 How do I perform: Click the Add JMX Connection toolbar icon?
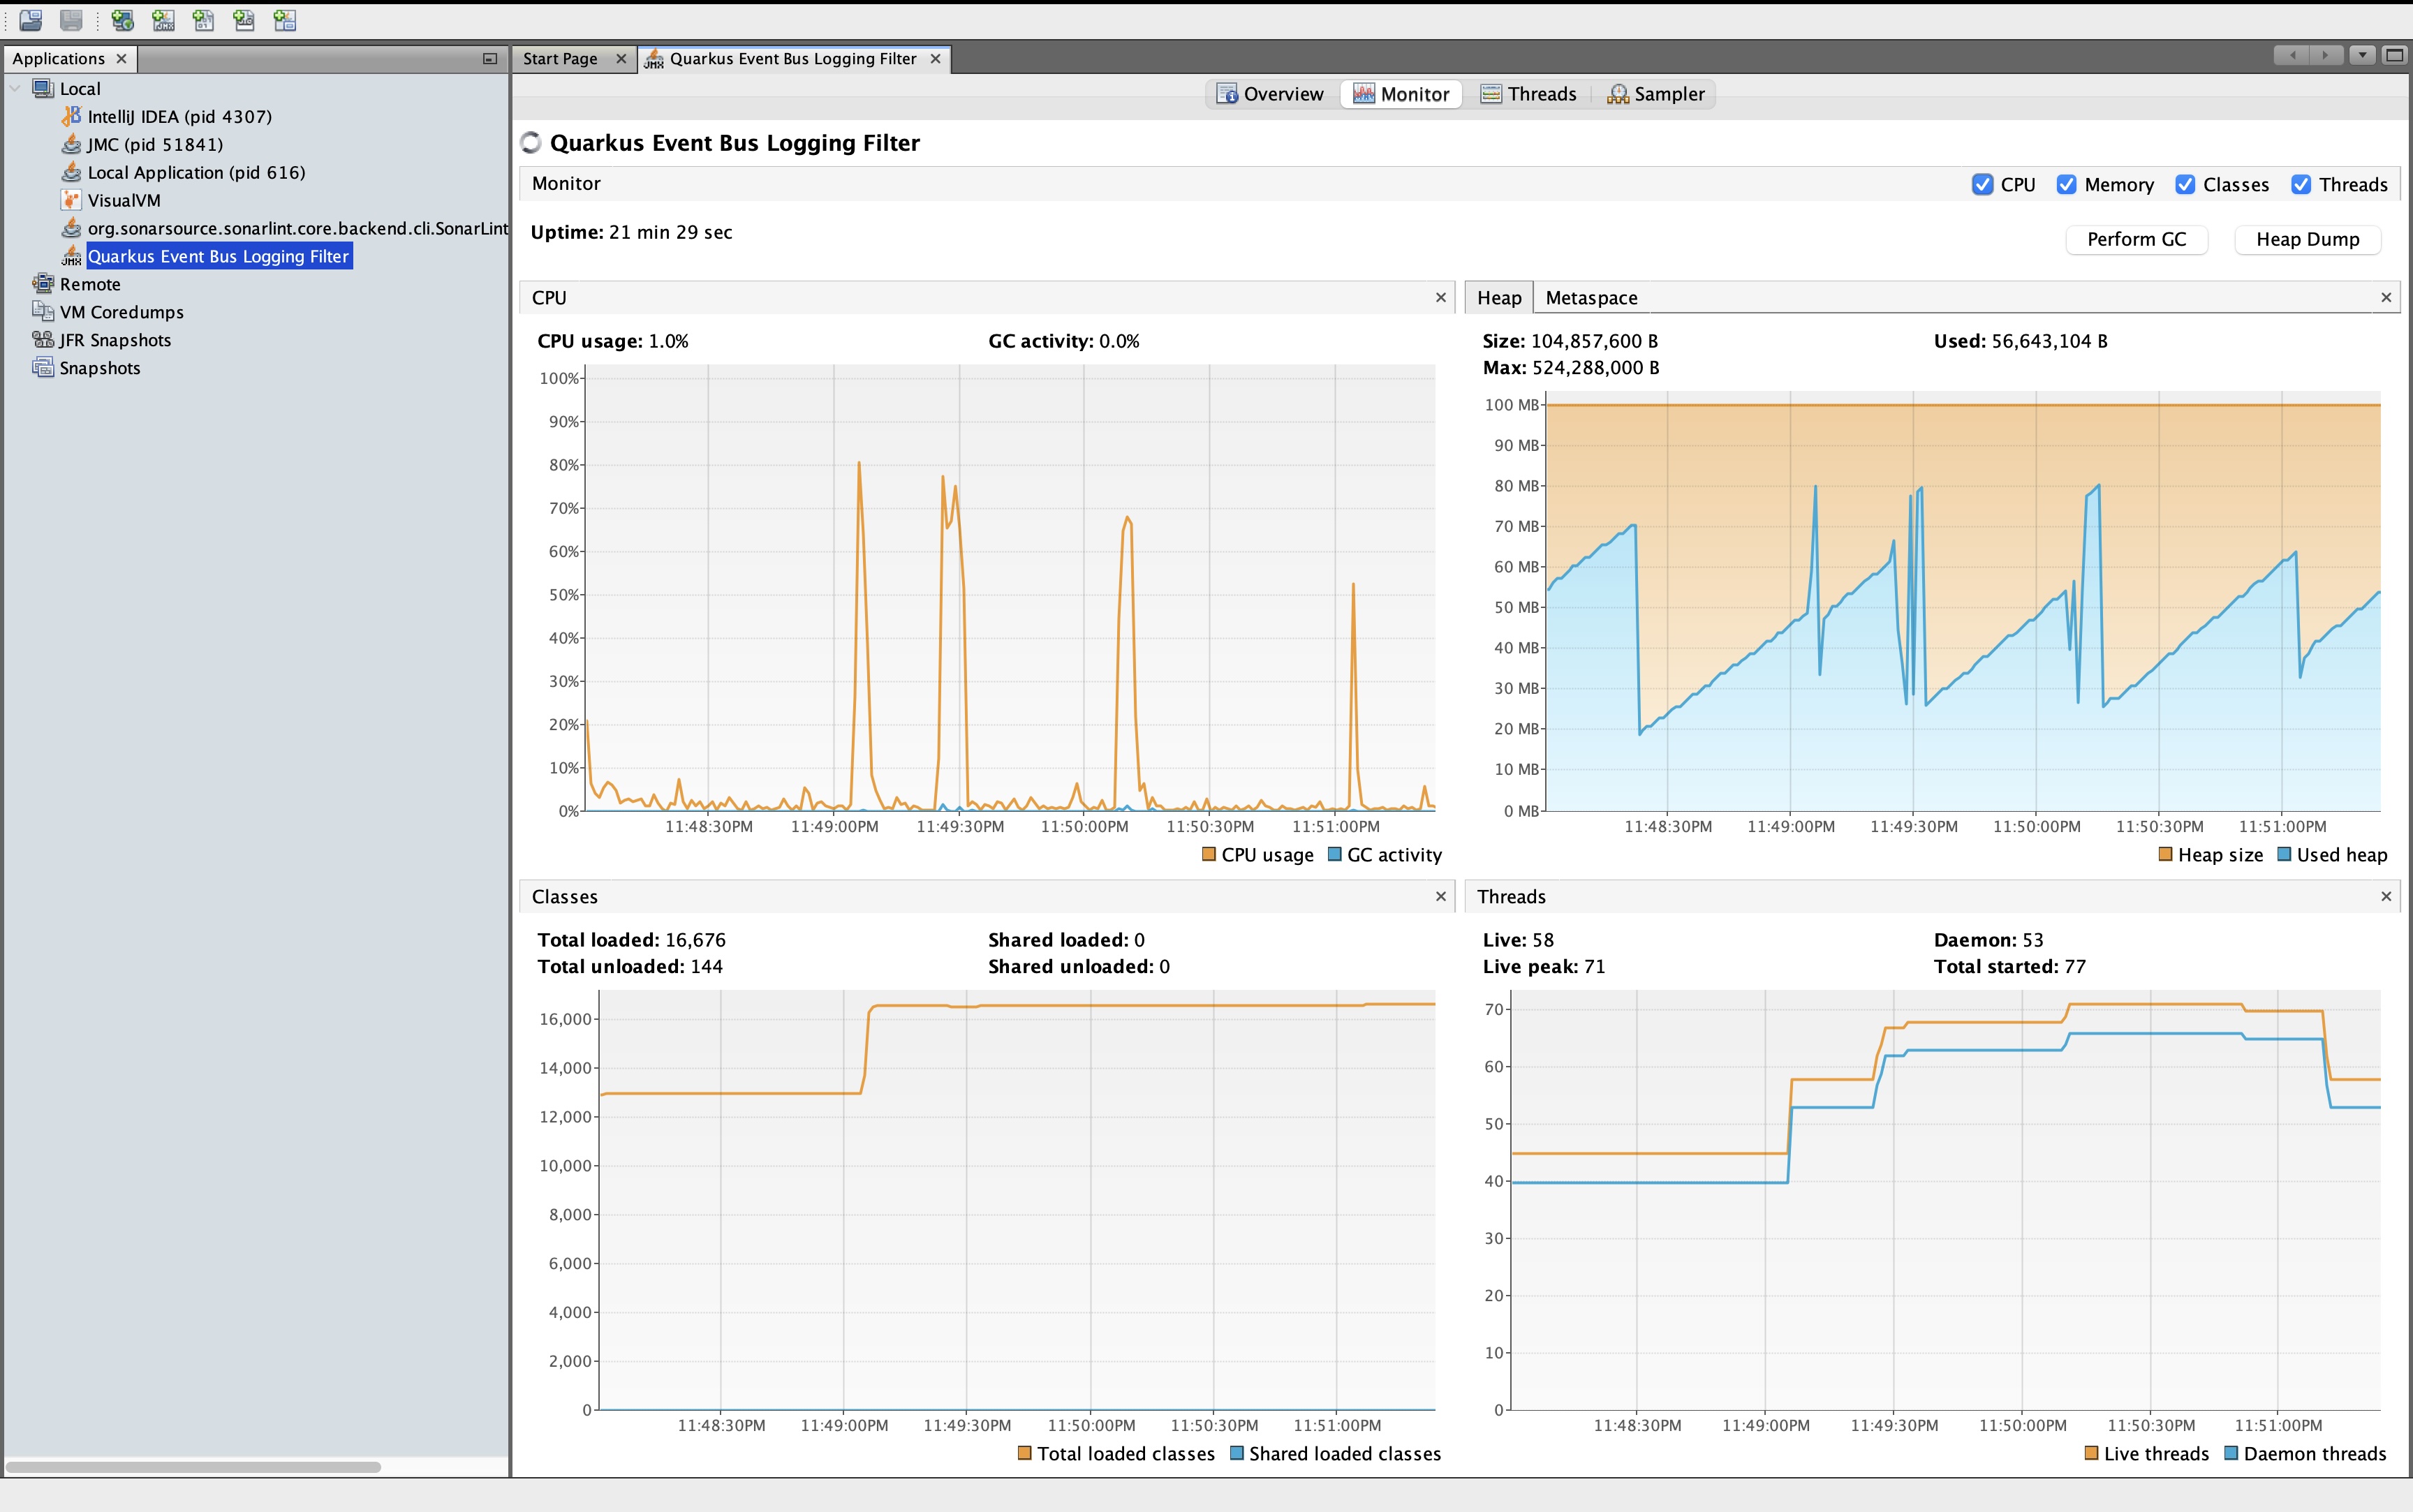(x=163, y=20)
